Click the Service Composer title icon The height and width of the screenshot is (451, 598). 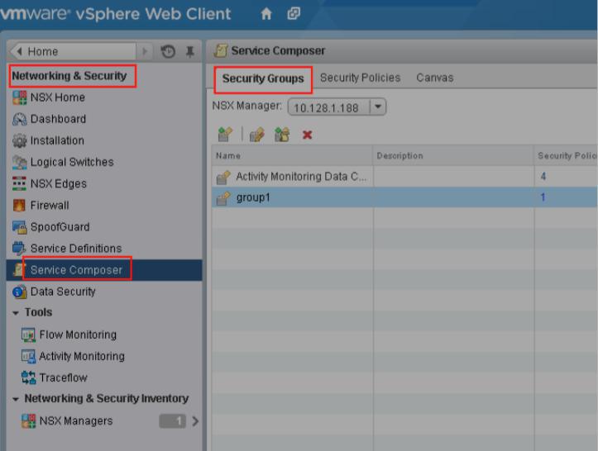[221, 50]
